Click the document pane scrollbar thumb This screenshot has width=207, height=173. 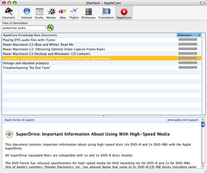tap(203, 124)
